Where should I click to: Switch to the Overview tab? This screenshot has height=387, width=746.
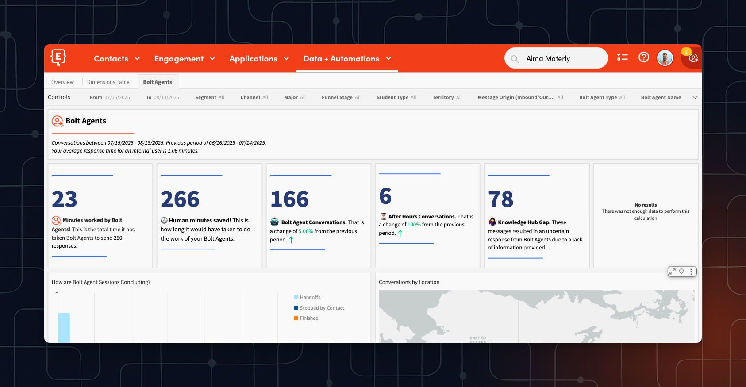point(62,82)
